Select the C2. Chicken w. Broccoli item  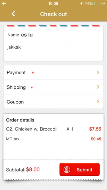tap(32, 129)
